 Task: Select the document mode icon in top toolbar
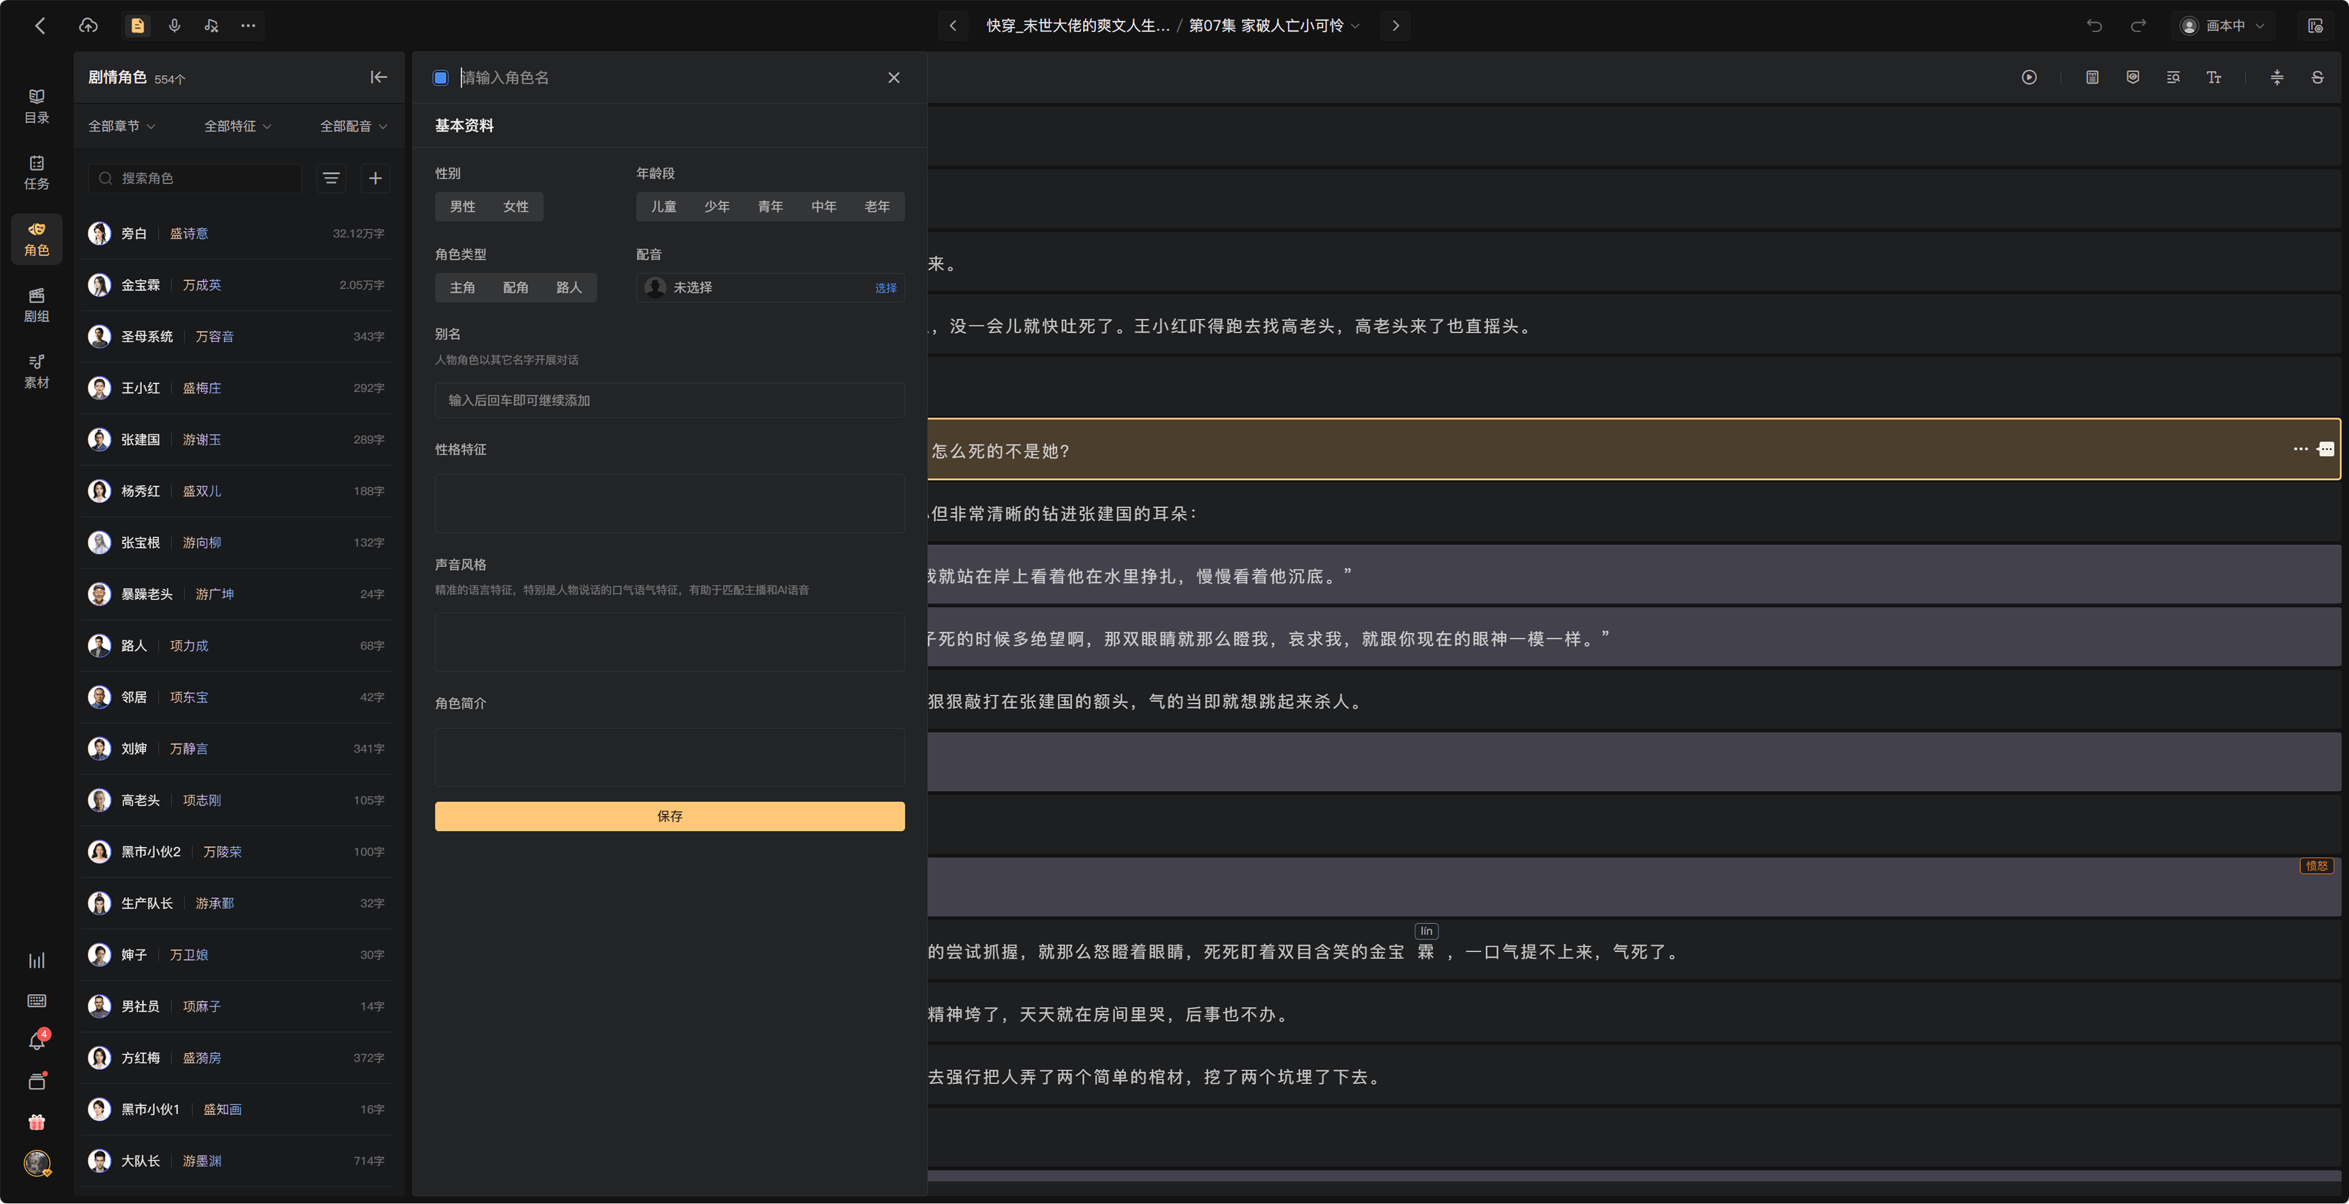click(138, 26)
